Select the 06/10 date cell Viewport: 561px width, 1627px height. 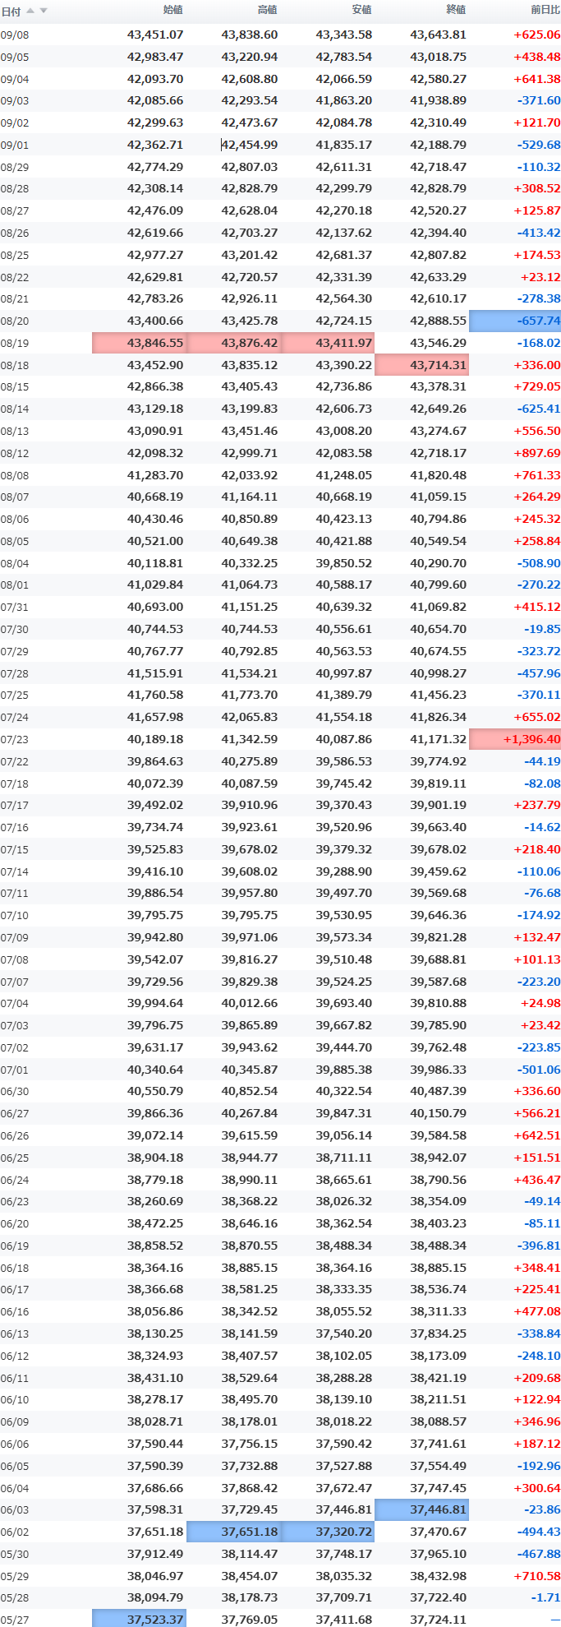[15, 1400]
